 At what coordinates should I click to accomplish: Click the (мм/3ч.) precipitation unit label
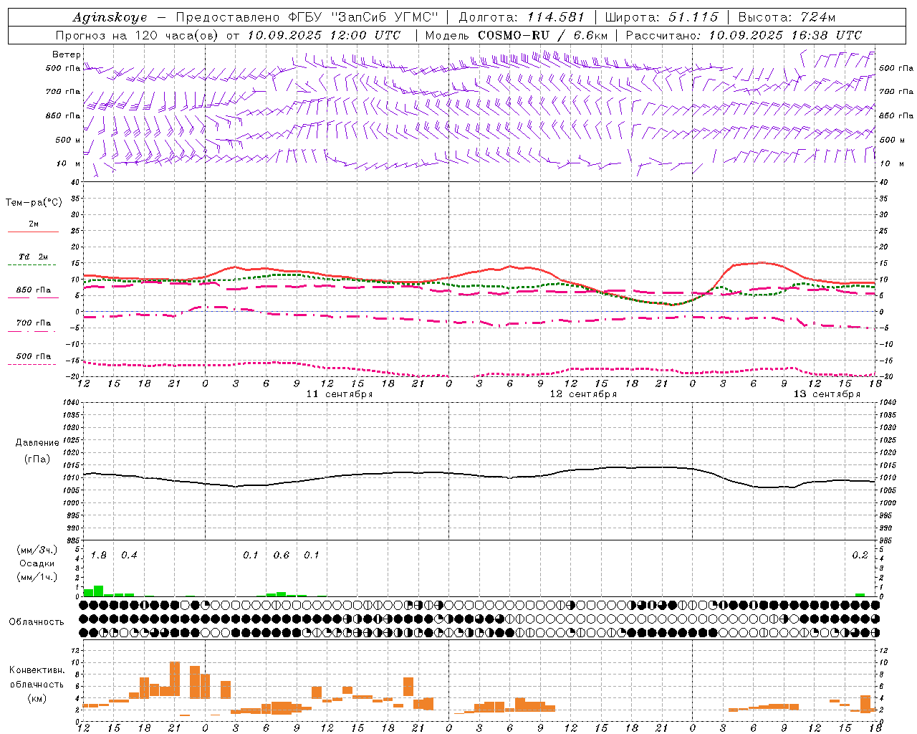pyautogui.click(x=37, y=550)
